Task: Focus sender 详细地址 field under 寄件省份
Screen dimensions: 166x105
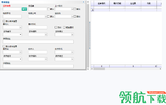Action: point(38,42)
